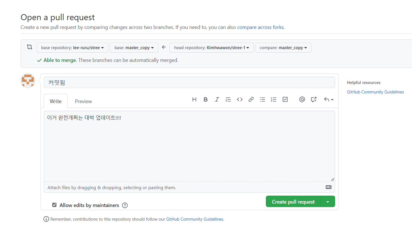Viewport: 412px width, 230px height.
Task: Open the compare: master_copy branch dropdown
Action: tap(283, 48)
